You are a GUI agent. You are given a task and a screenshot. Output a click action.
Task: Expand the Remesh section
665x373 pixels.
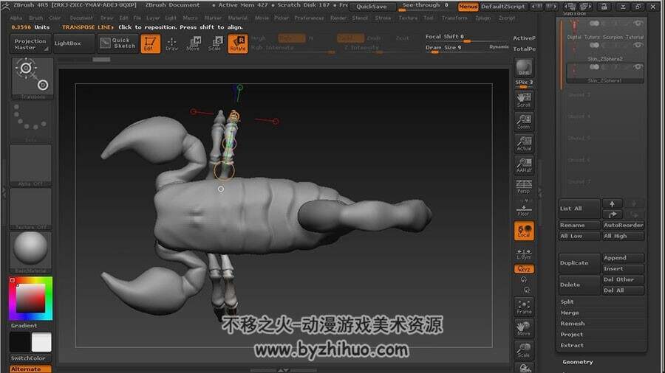tap(573, 324)
